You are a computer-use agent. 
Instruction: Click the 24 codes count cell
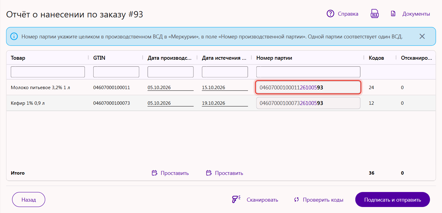pos(372,88)
